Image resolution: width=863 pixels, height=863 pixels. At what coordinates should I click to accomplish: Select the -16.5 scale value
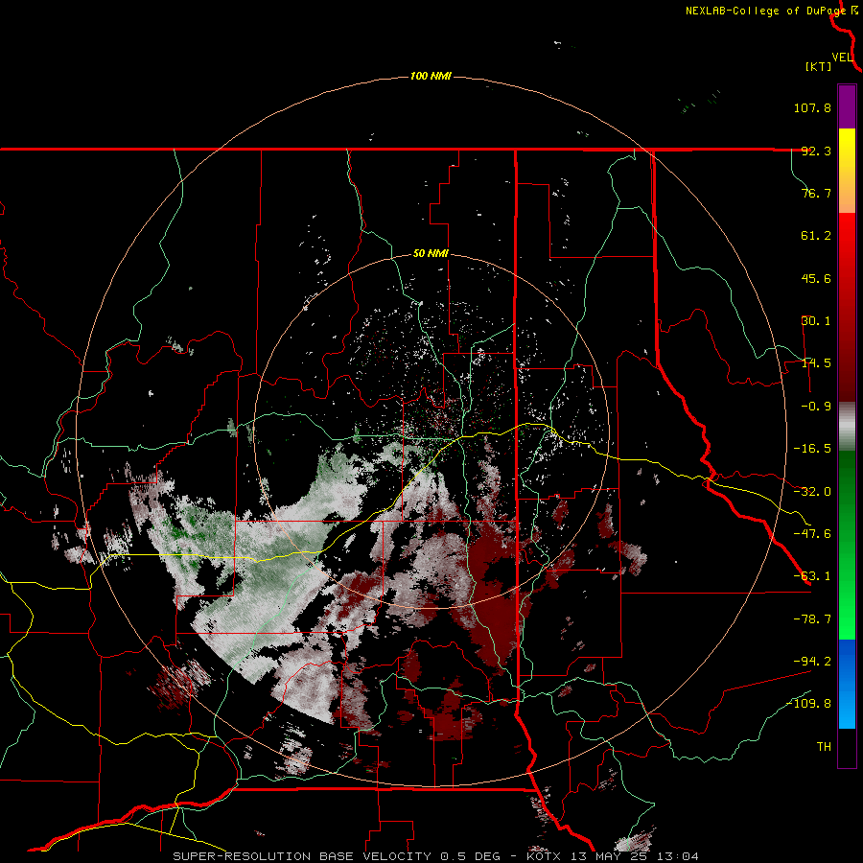click(812, 449)
